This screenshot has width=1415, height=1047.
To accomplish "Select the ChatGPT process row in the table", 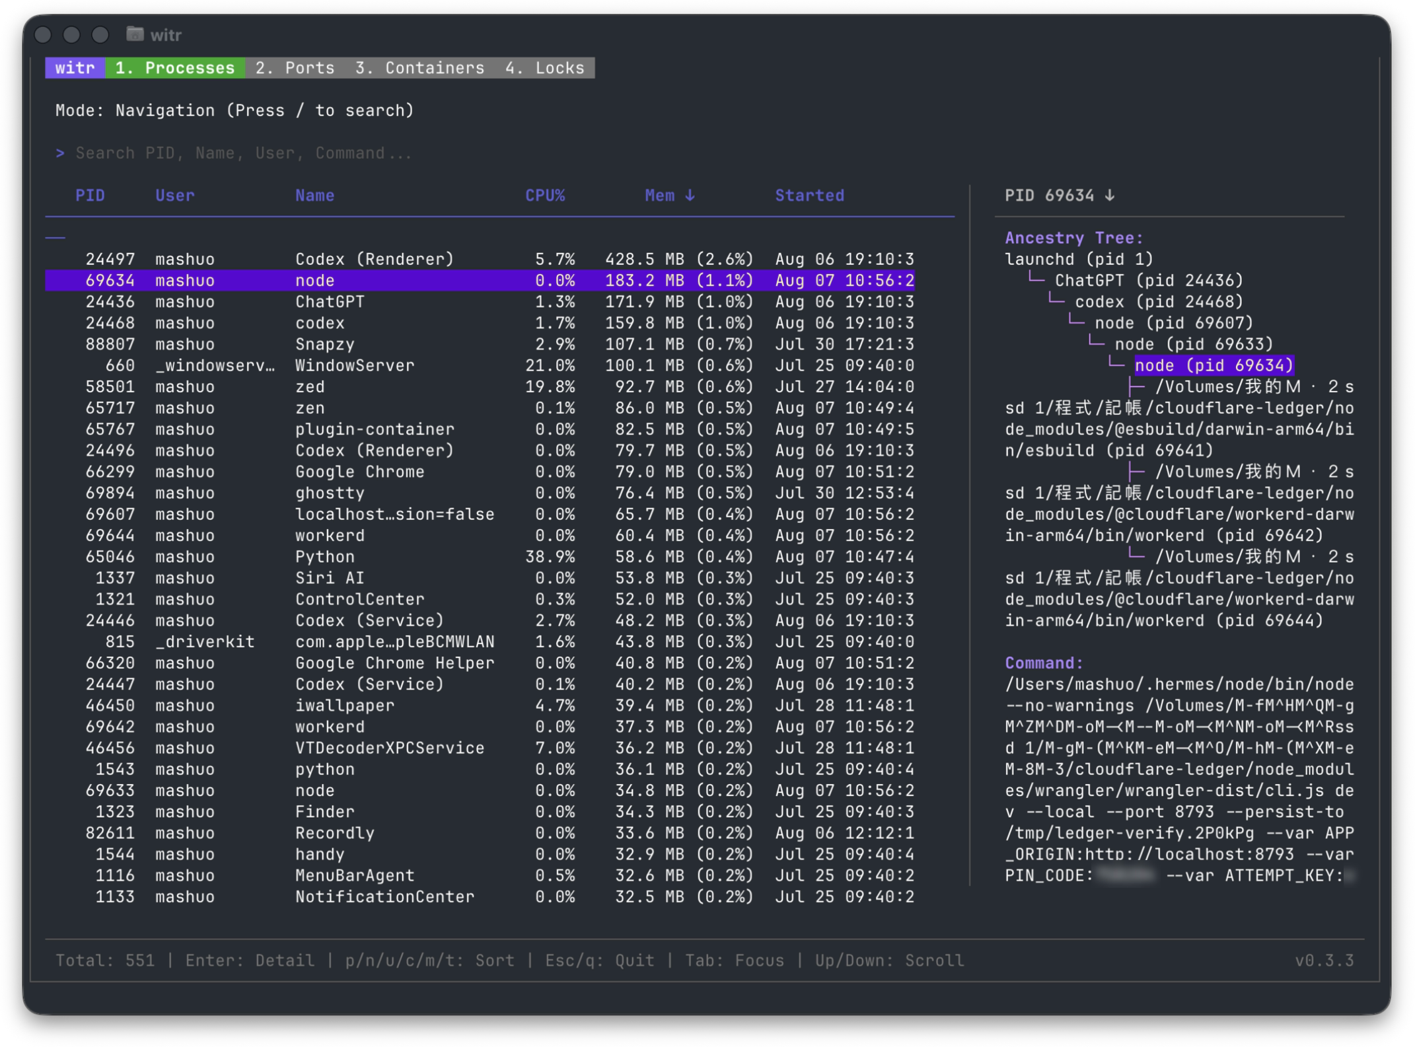I will [x=480, y=302].
